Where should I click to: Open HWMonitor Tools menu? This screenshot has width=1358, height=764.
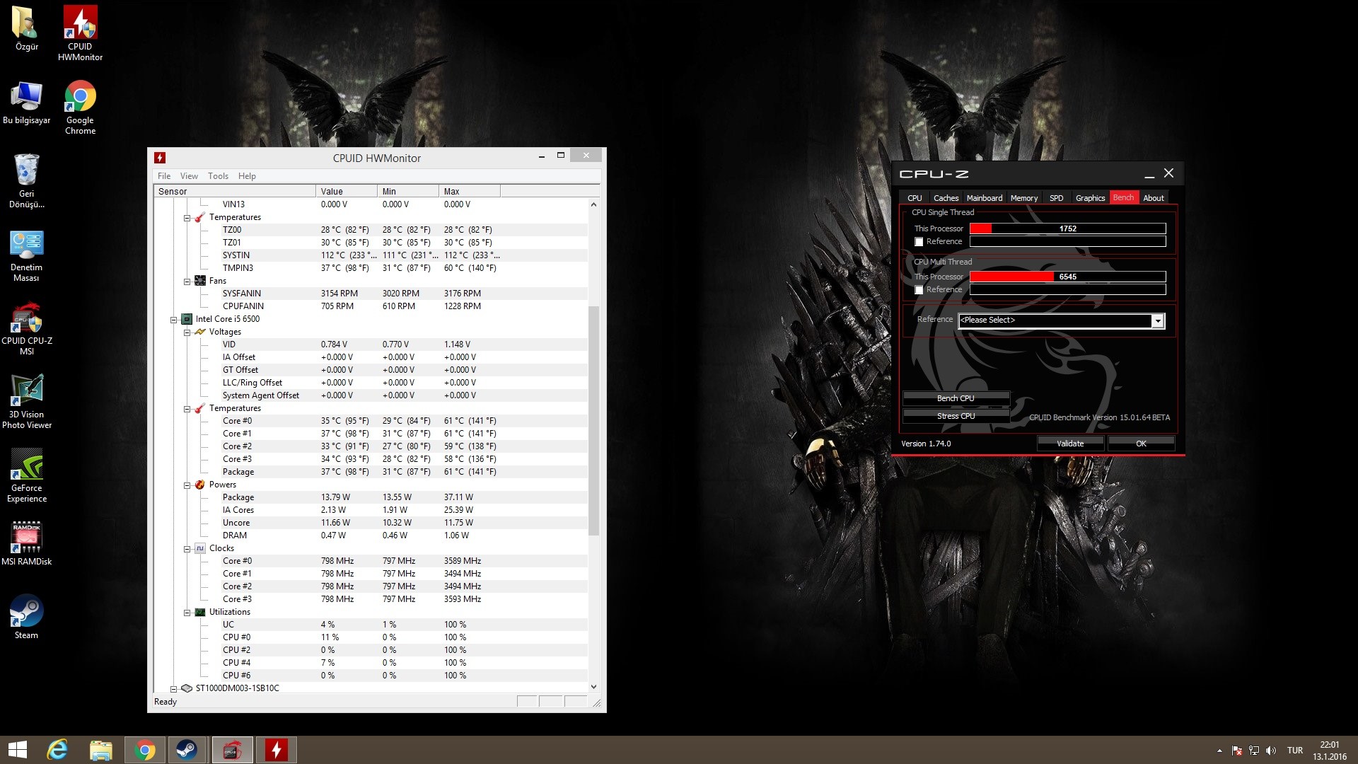[218, 176]
